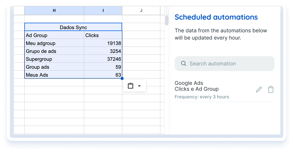Image resolution: width=293 pixels, height=152 pixels.
Task: Click the magnifier search icon
Action: pyautogui.click(x=183, y=64)
